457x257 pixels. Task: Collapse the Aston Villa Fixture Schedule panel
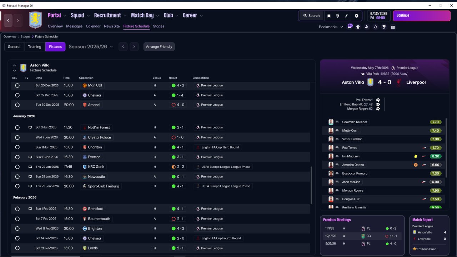pos(15,66)
